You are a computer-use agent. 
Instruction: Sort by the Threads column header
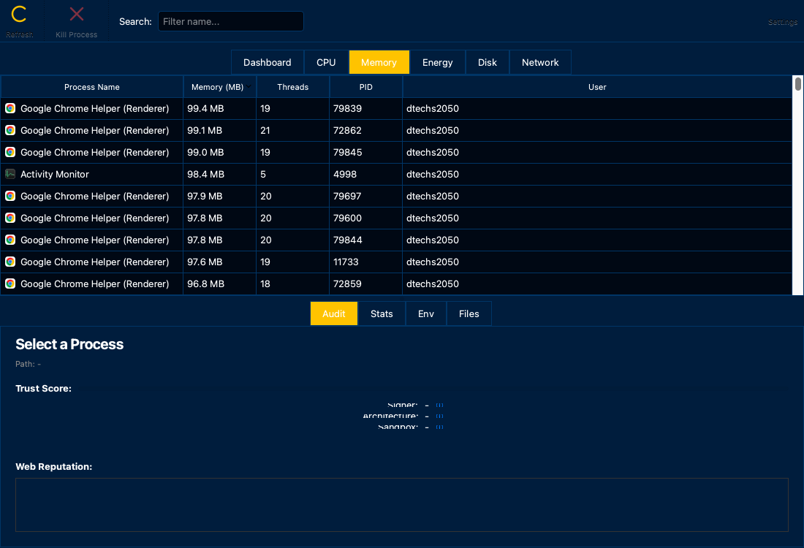click(292, 87)
